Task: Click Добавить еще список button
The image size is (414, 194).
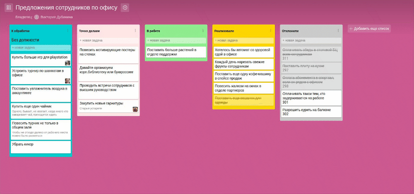Action: 369,29
